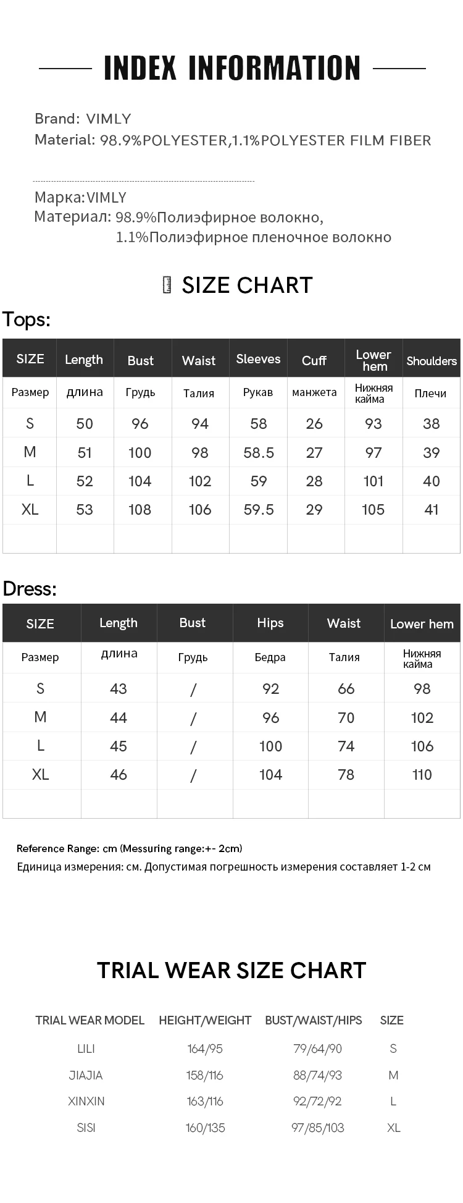The width and height of the screenshot is (463, 1203).
Task: Click the Dress table Lower hem header
Action: tap(422, 624)
